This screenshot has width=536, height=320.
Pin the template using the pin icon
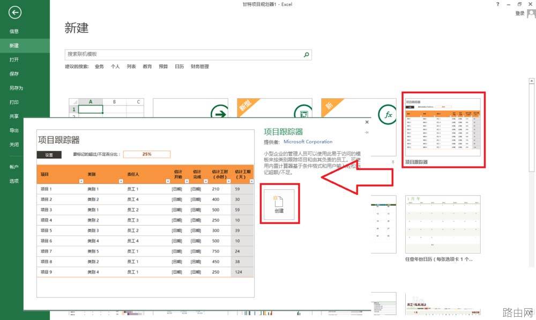[x=367, y=132]
